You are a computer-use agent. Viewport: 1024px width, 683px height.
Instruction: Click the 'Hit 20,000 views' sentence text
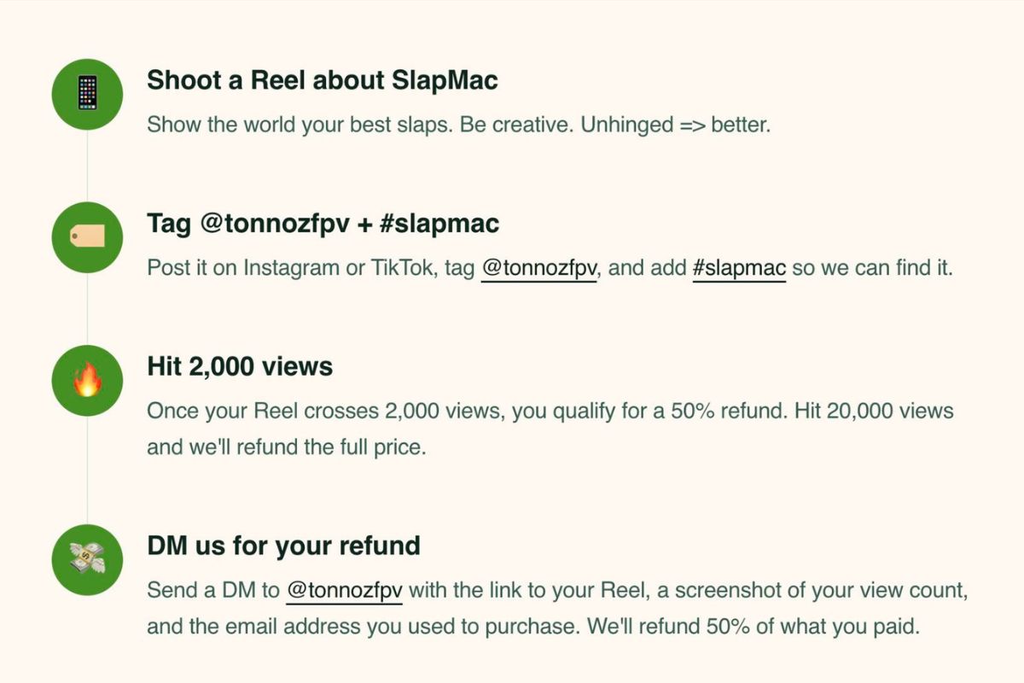873,412
